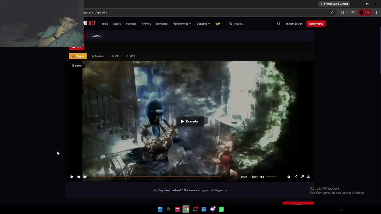Open the gold VIP link in the navbar

pos(218,24)
